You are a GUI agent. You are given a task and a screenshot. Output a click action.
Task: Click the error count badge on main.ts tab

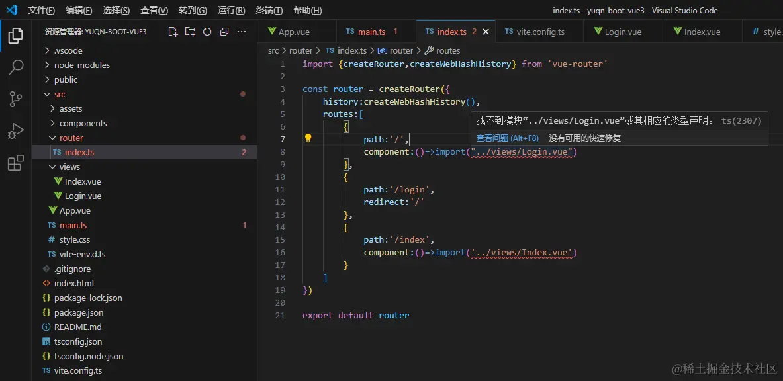pos(396,32)
